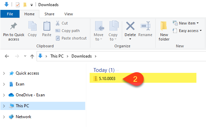Click the Copy path icon
This screenshot has height=127, width=206.
(57, 31)
